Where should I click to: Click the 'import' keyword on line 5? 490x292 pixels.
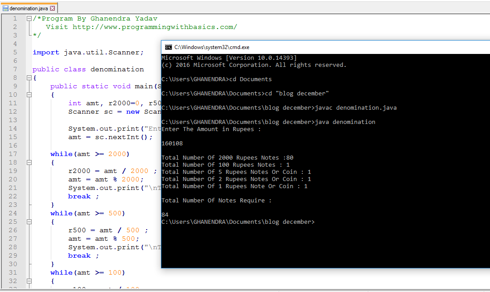point(46,53)
